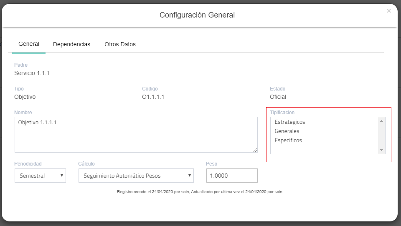Click the Estado value Oficial
The height and width of the screenshot is (226, 401).
pyautogui.click(x=278, y=97)
